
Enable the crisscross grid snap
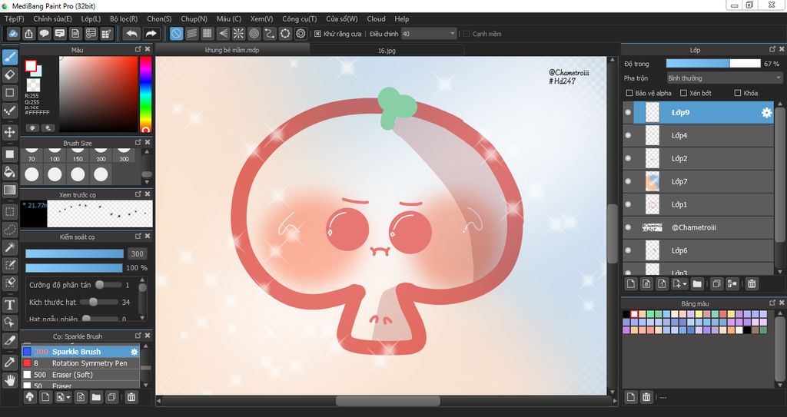click(208, 34)
